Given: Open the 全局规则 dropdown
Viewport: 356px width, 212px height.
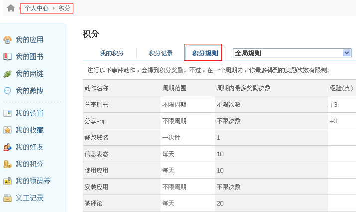Looking at the screenshot, I should pos(292,53).
